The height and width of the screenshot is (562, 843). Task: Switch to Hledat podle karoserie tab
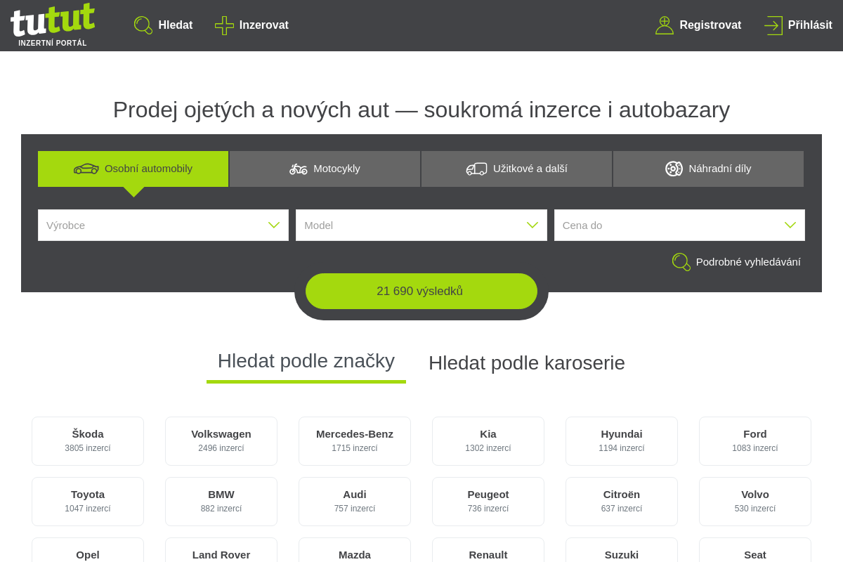(527, 363)
